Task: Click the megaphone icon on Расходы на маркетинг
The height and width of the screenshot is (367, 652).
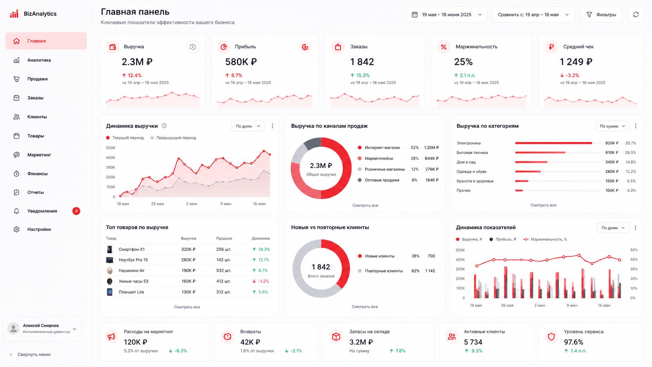Action: pyautogui.click(x=112, y=337)
